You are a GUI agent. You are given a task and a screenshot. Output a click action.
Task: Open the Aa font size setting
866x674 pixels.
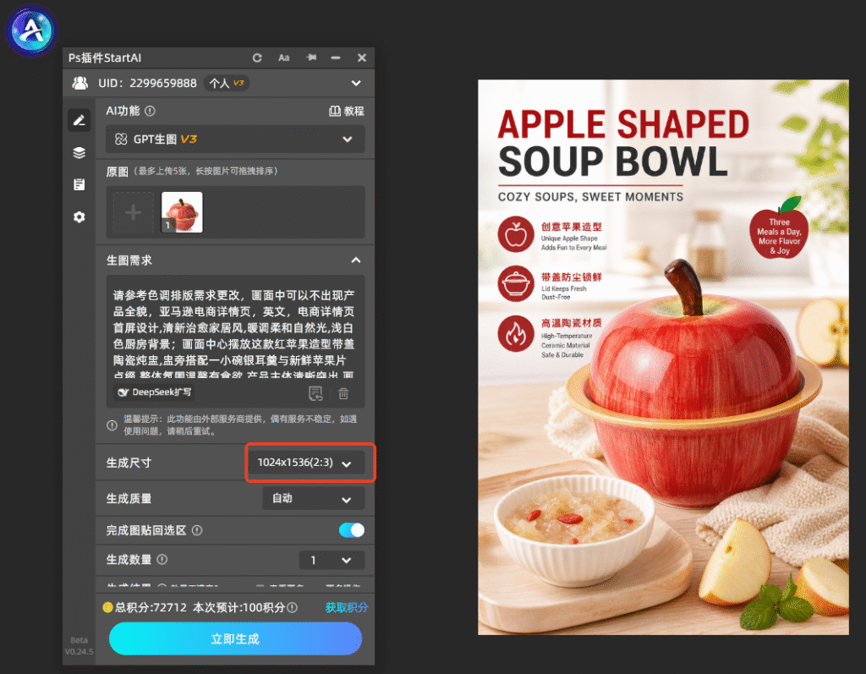284,58
